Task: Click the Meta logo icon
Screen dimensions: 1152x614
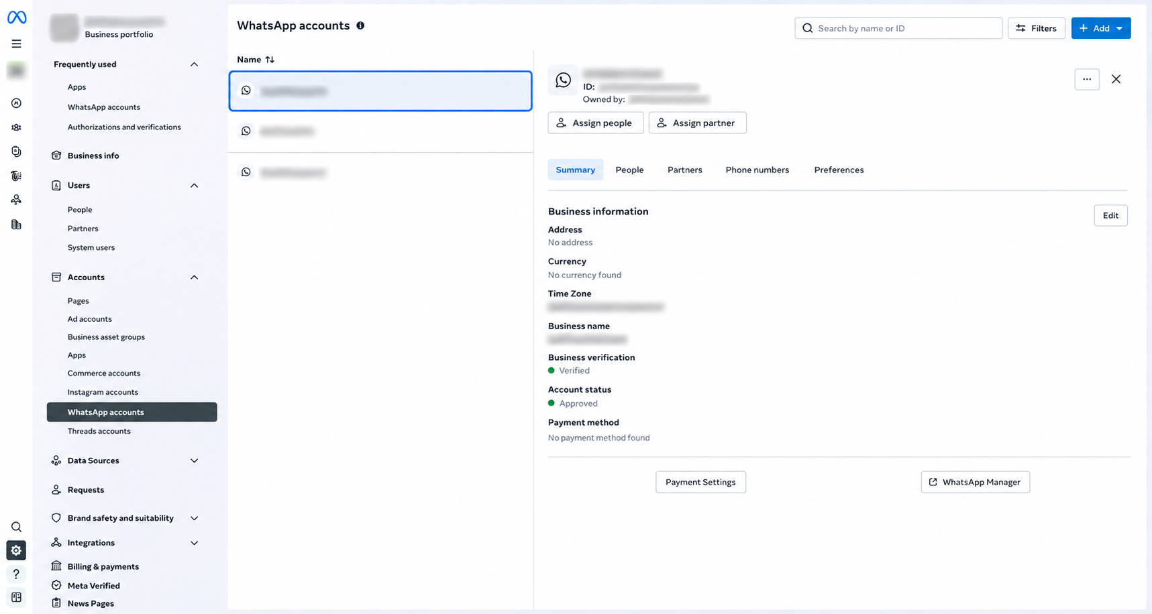Action: pos(17,17)
